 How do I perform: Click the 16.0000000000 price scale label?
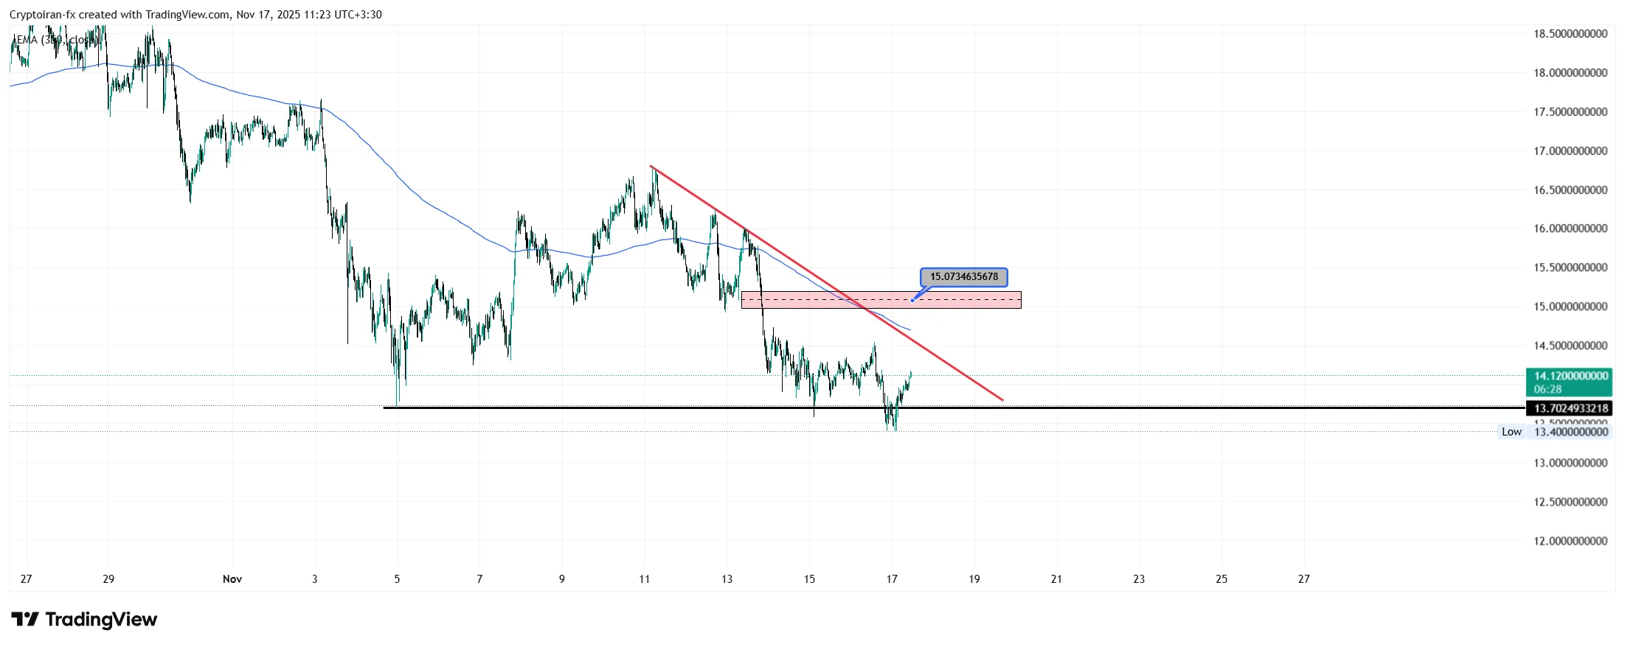[1570, 228]
